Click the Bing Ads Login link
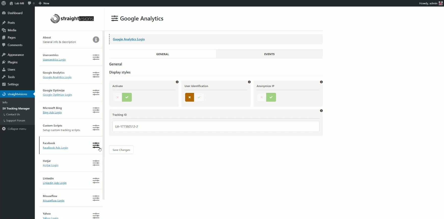This screenshot has width=444, height=219. (x=52, y=113)
